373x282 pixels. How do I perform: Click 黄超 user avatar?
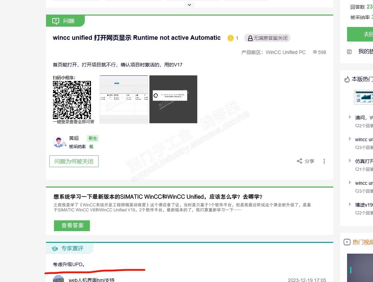click(x=58, y=142)
